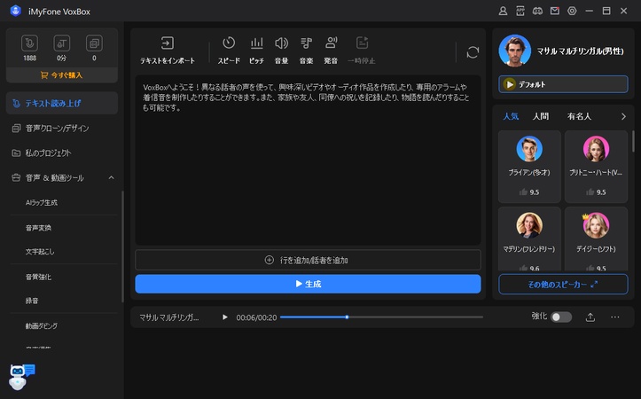Open the chatbot assistant icon

(21, 377)
